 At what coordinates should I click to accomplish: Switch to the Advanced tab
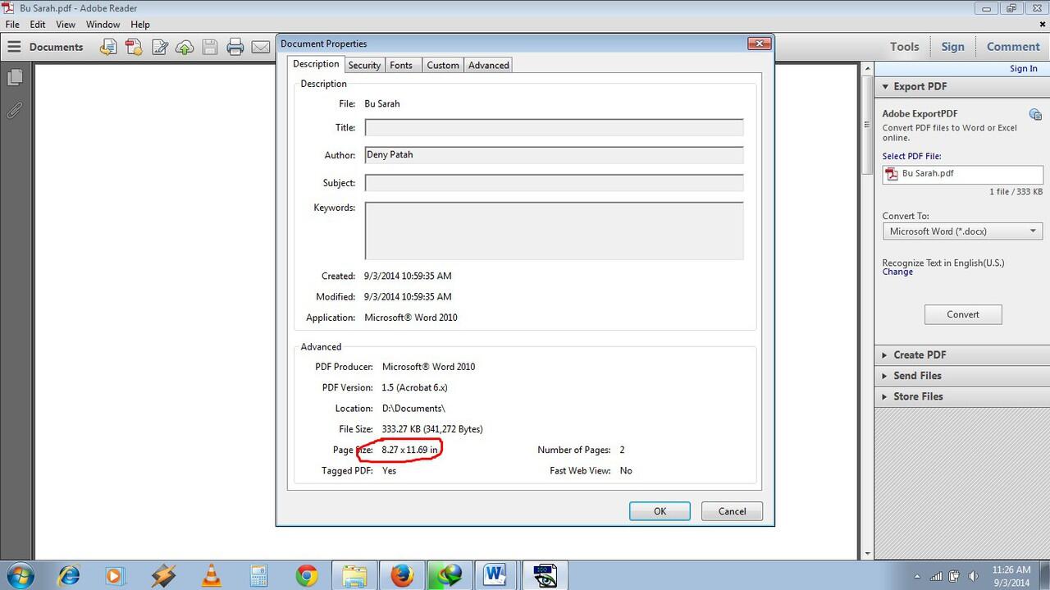pyautogui.click(x=489, y=65)
